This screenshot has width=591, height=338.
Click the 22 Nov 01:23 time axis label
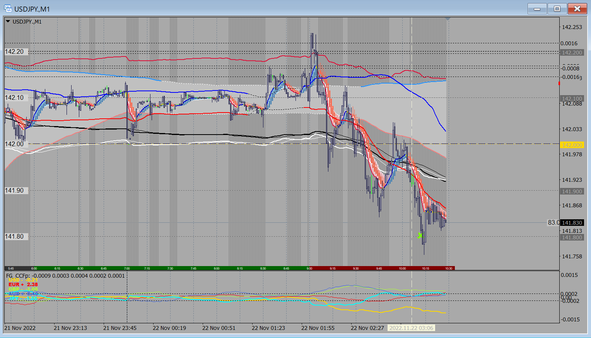[x=268, y=328]
